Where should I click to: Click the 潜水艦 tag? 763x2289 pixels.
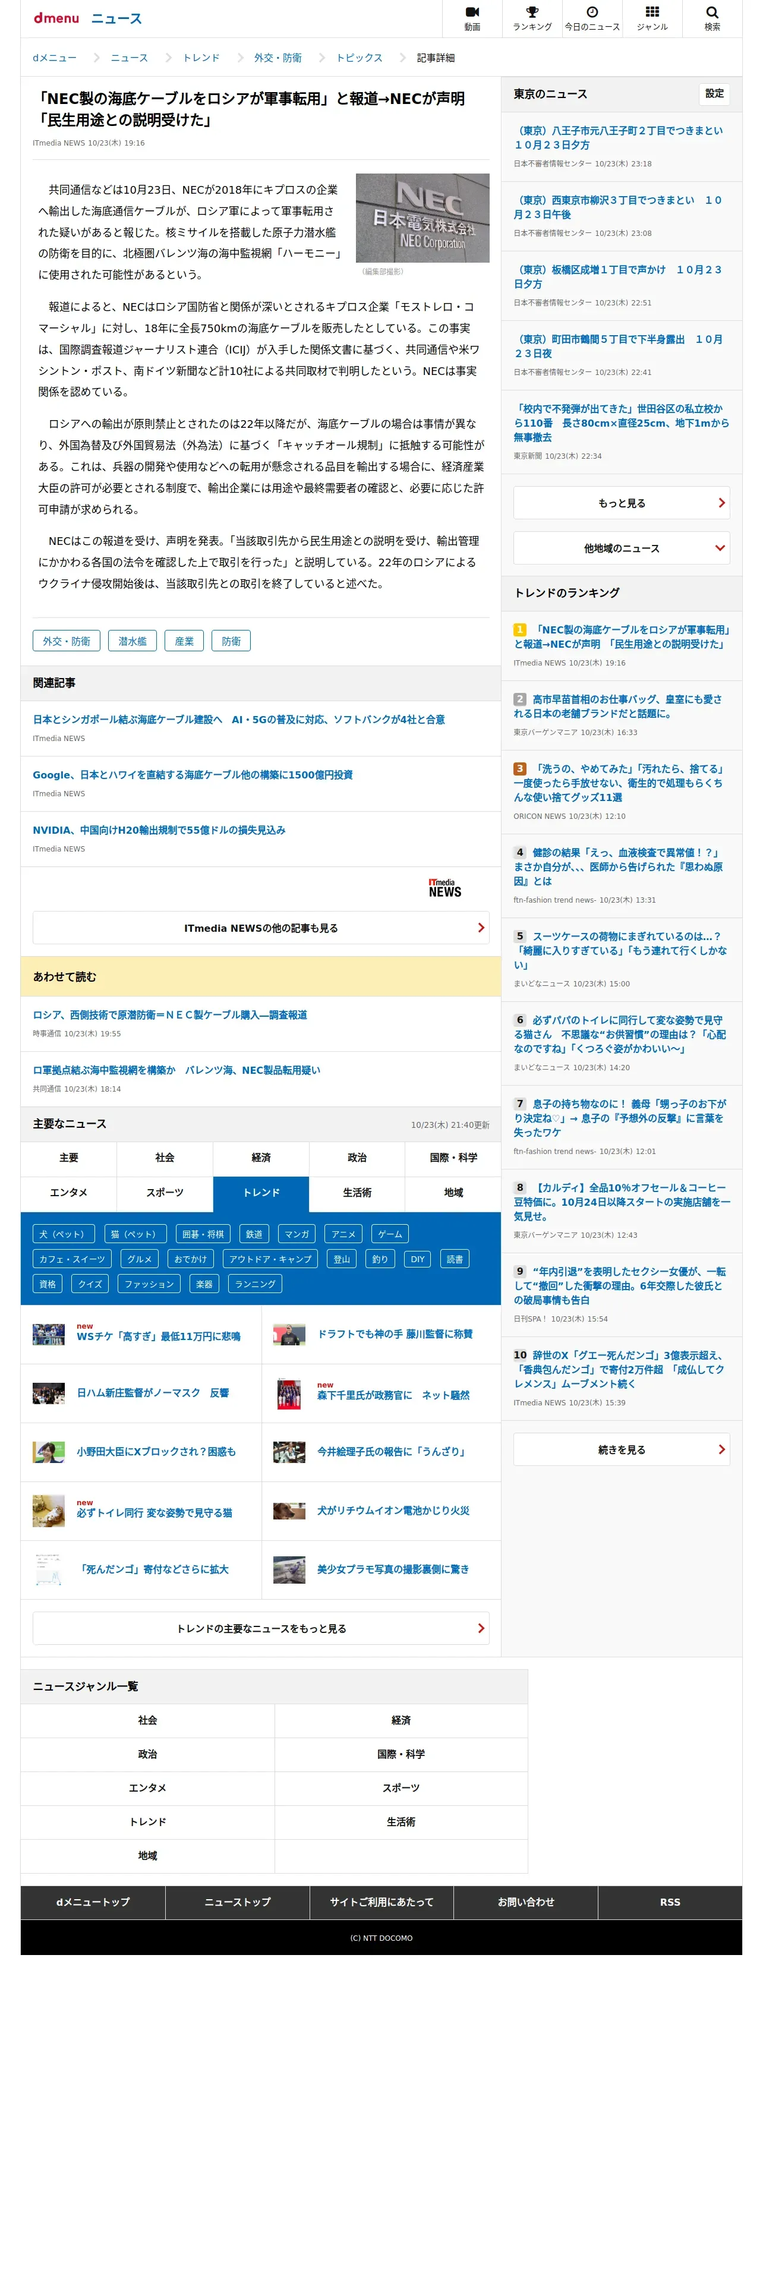133,641
